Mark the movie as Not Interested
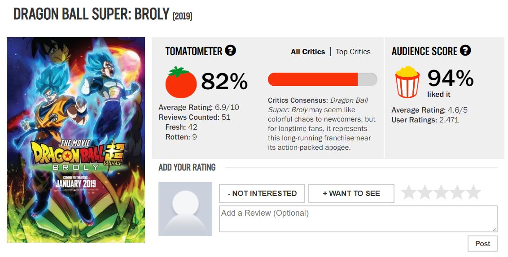Screen dimensions: 508x257 click(x=262, y=193)
